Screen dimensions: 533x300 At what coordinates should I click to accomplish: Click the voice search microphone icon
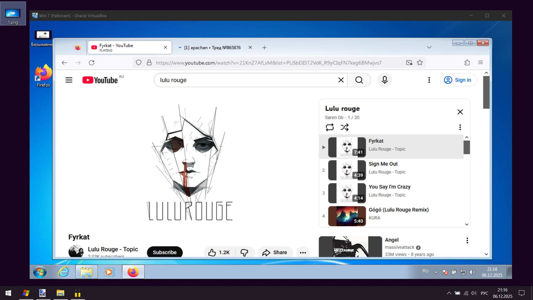tap(384, 80)
